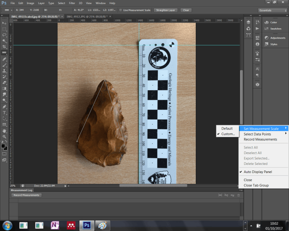Viewport: 289px width, 231px height.
Task: Select the Brush tool
Action: tap(4, 65)
